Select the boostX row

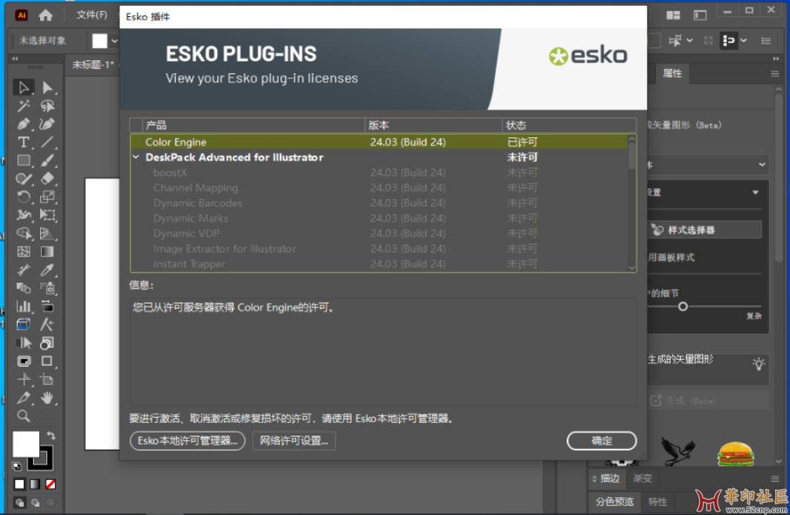pyautogui.click(x=380, y=172)
